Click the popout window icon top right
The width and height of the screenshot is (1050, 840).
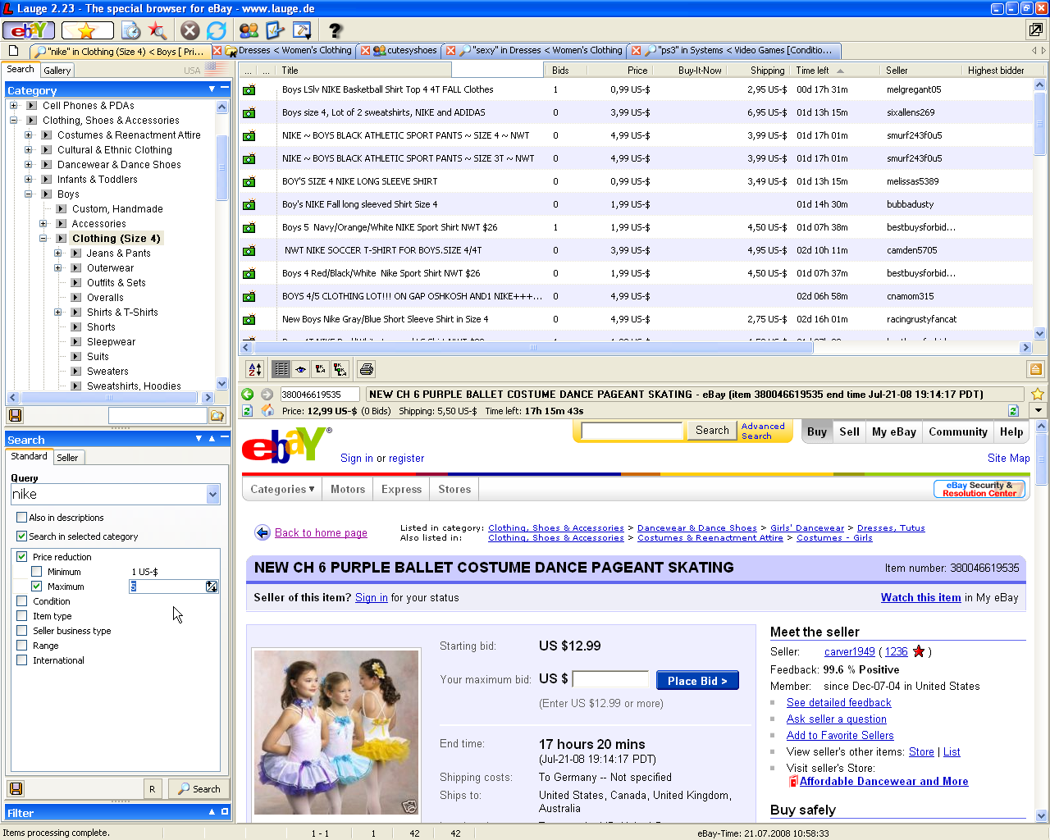[1036, 30]
